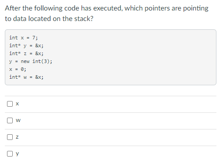Click code line "int x = 7;"
Image resolution: width=223 pixels, height=164 pixels.
pyautogui.click(x=24, y=38)
